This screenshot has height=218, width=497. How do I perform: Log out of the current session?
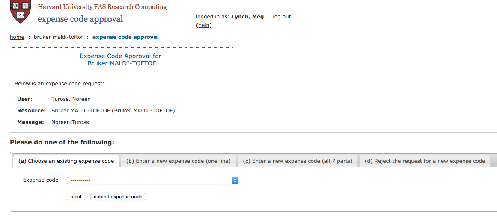(282, 16)
